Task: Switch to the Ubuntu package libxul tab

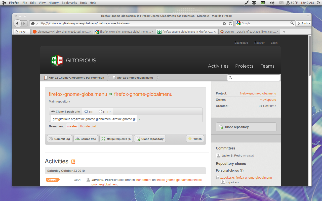Action: click(x=249, y=32)
